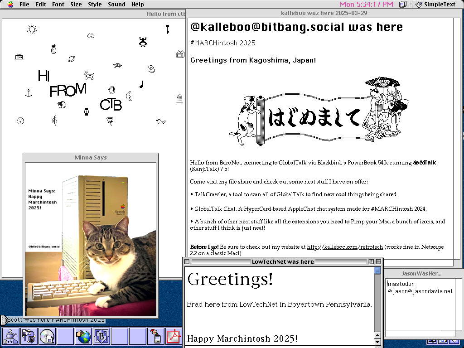Click the monitors icon in menu bar
Screen dimensions: 464x348
tap(403, 5)
